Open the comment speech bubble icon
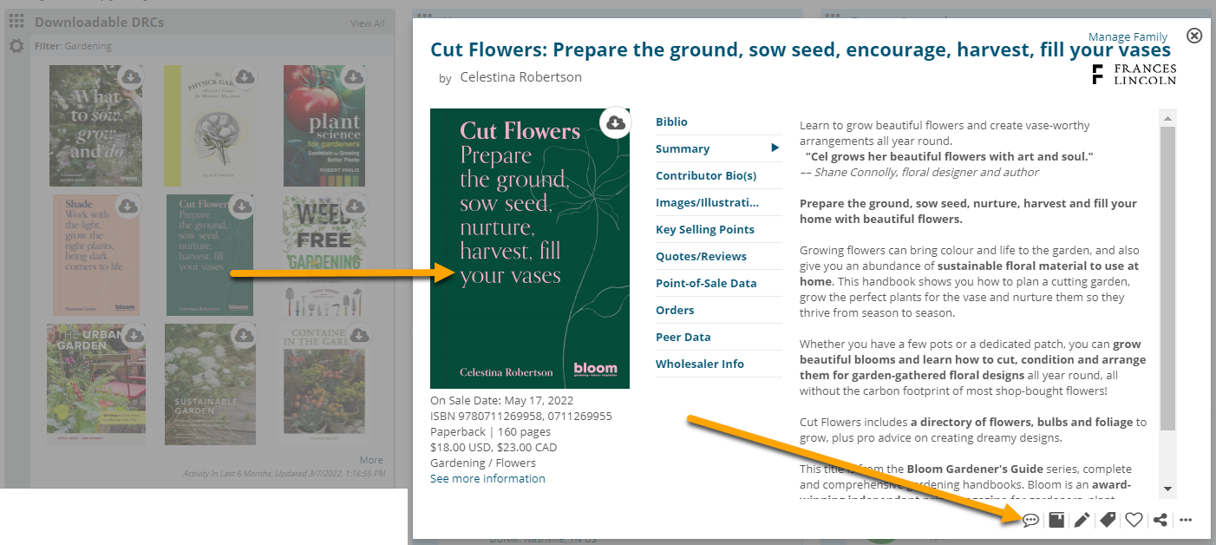 1030,520
